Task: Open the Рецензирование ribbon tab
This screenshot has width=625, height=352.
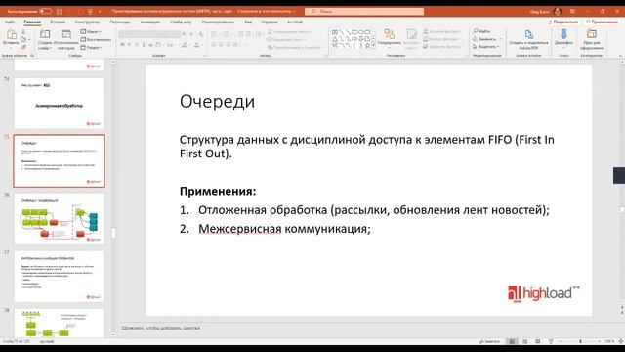Action: pyautogui.click(x=218, y=22)
